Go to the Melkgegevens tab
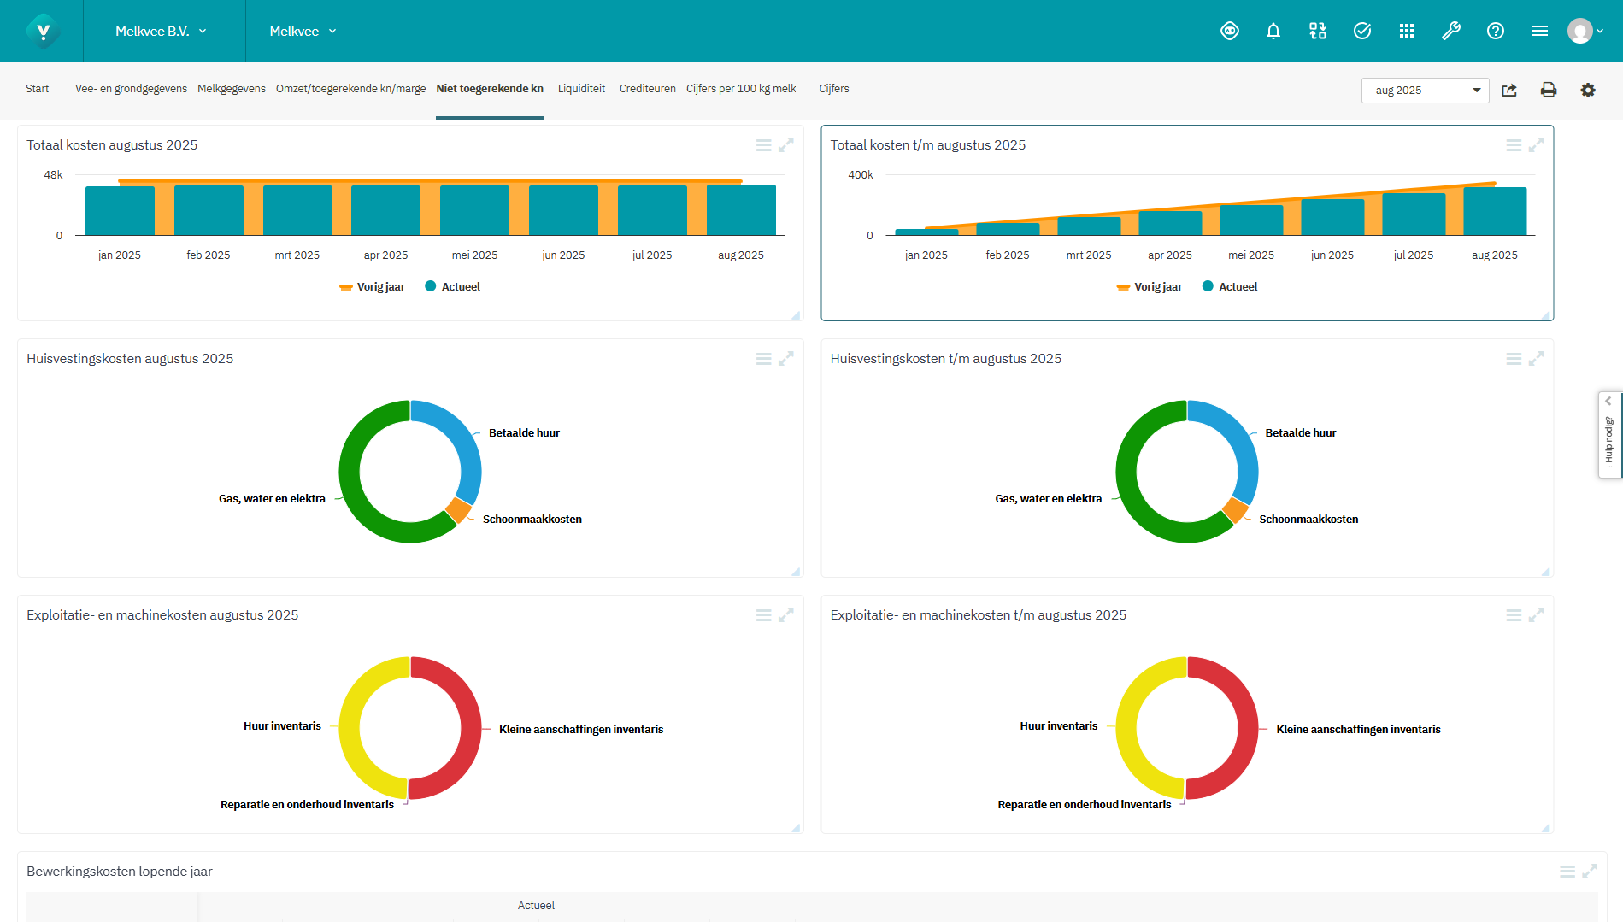This screenshot has height=922, width=1623. click(231, 89)
